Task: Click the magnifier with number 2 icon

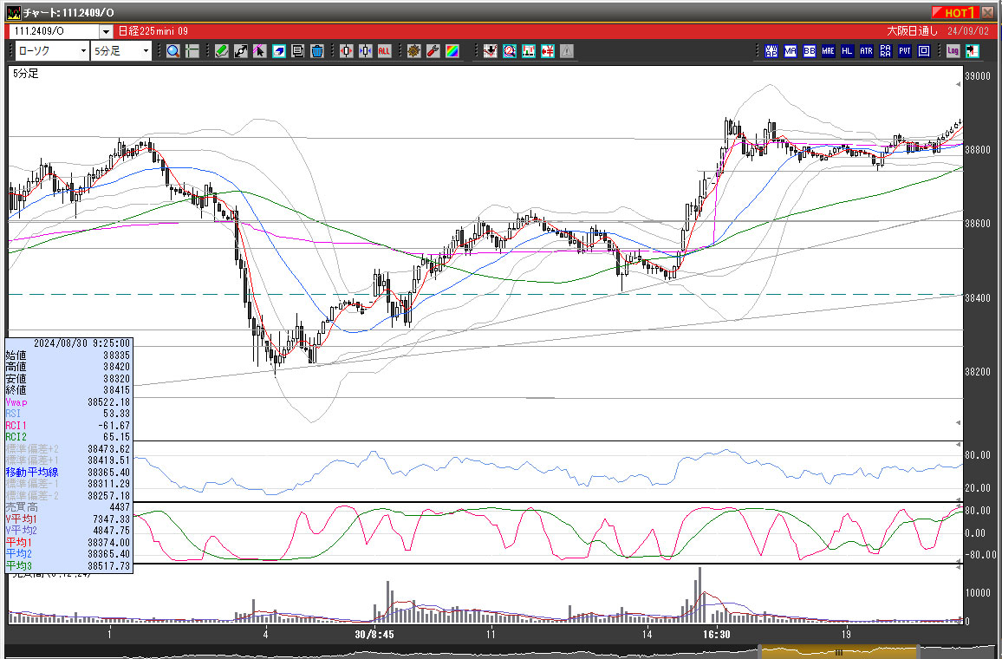Action: [510, 51]
